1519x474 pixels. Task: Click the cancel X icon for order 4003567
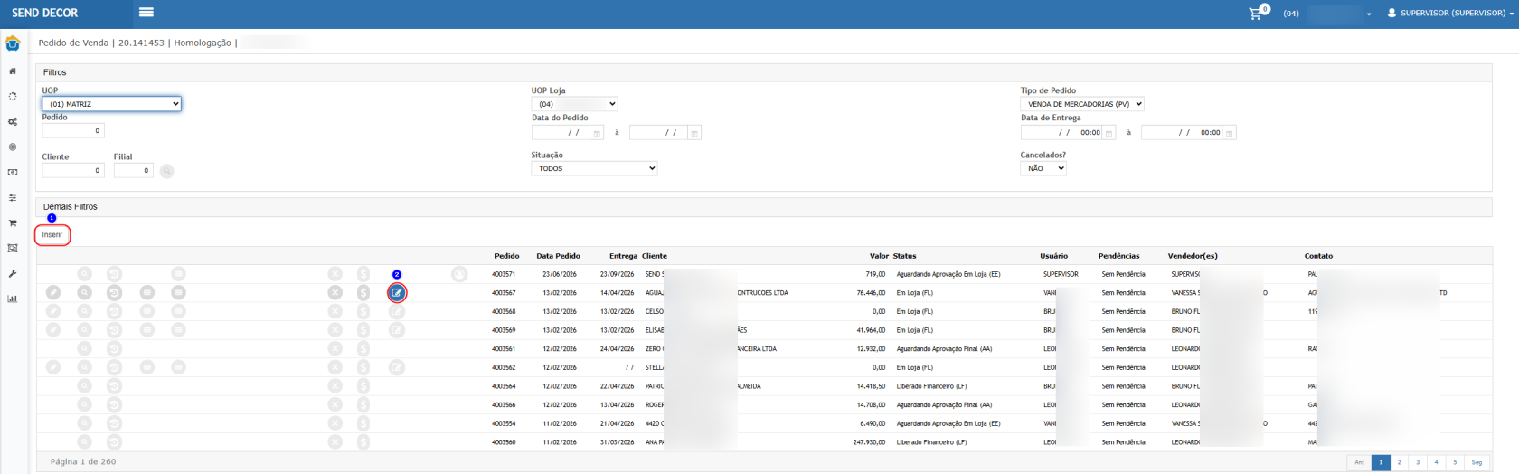[335, 293]
